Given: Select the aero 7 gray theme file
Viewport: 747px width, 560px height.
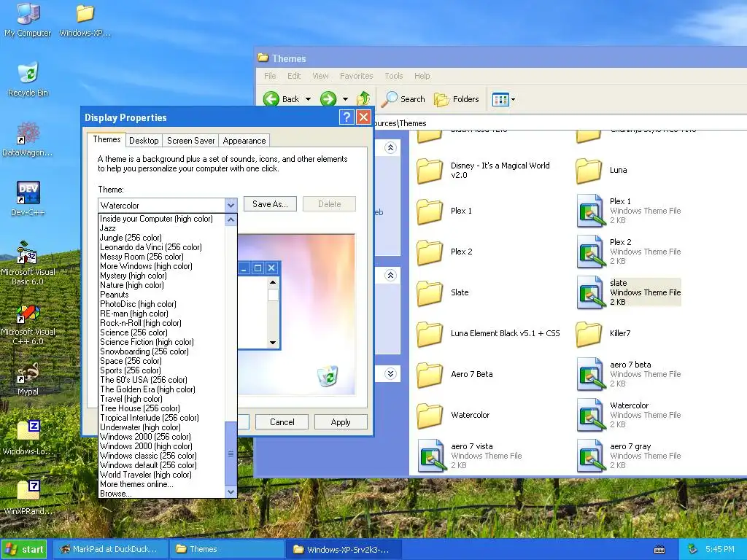Looking at the screenshot, I should (629, 456).
